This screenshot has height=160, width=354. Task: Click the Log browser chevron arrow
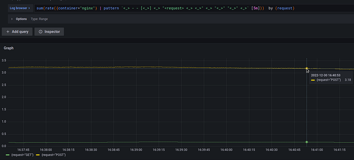coord(29,8)
